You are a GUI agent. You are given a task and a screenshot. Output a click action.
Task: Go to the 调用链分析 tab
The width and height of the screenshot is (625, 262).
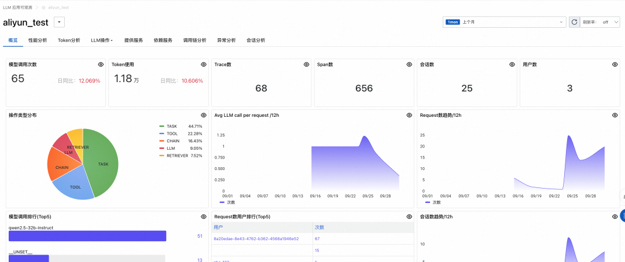pos(194,40)
